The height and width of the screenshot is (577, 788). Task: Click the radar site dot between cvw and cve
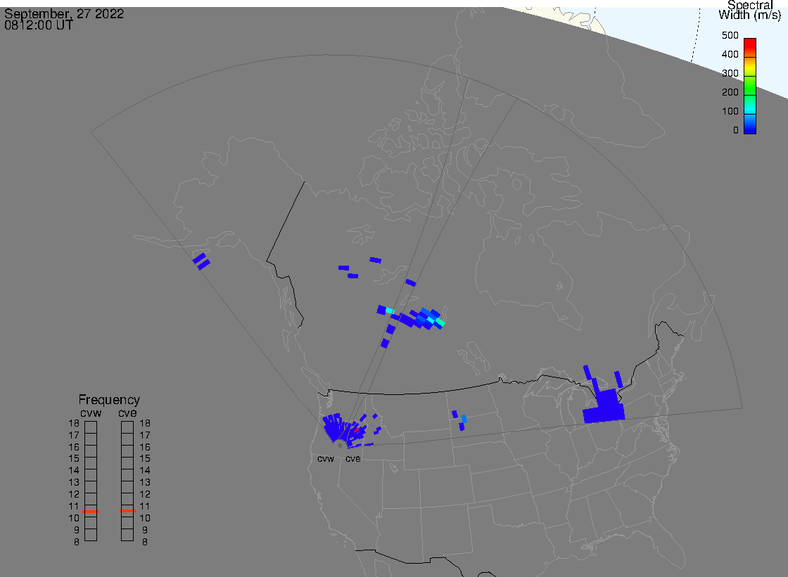click(341, 446)
